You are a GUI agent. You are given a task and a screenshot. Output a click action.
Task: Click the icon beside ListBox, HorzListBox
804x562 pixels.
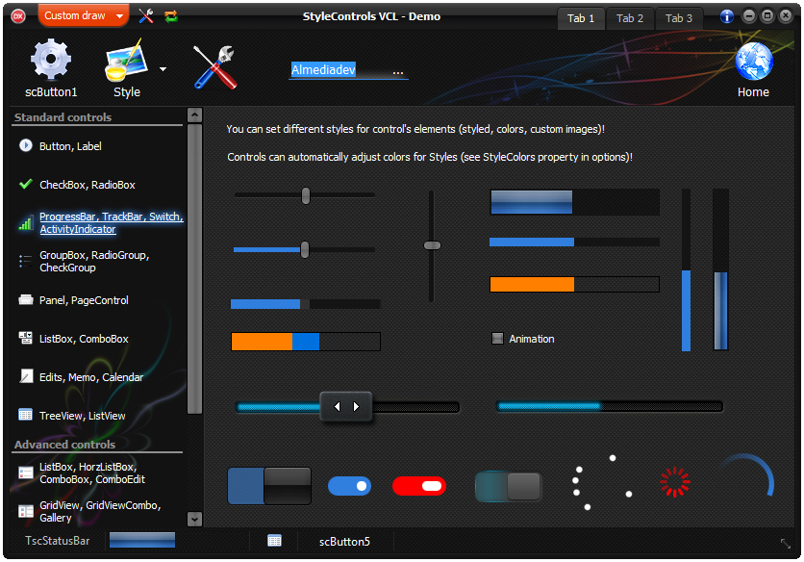point(26,473)
